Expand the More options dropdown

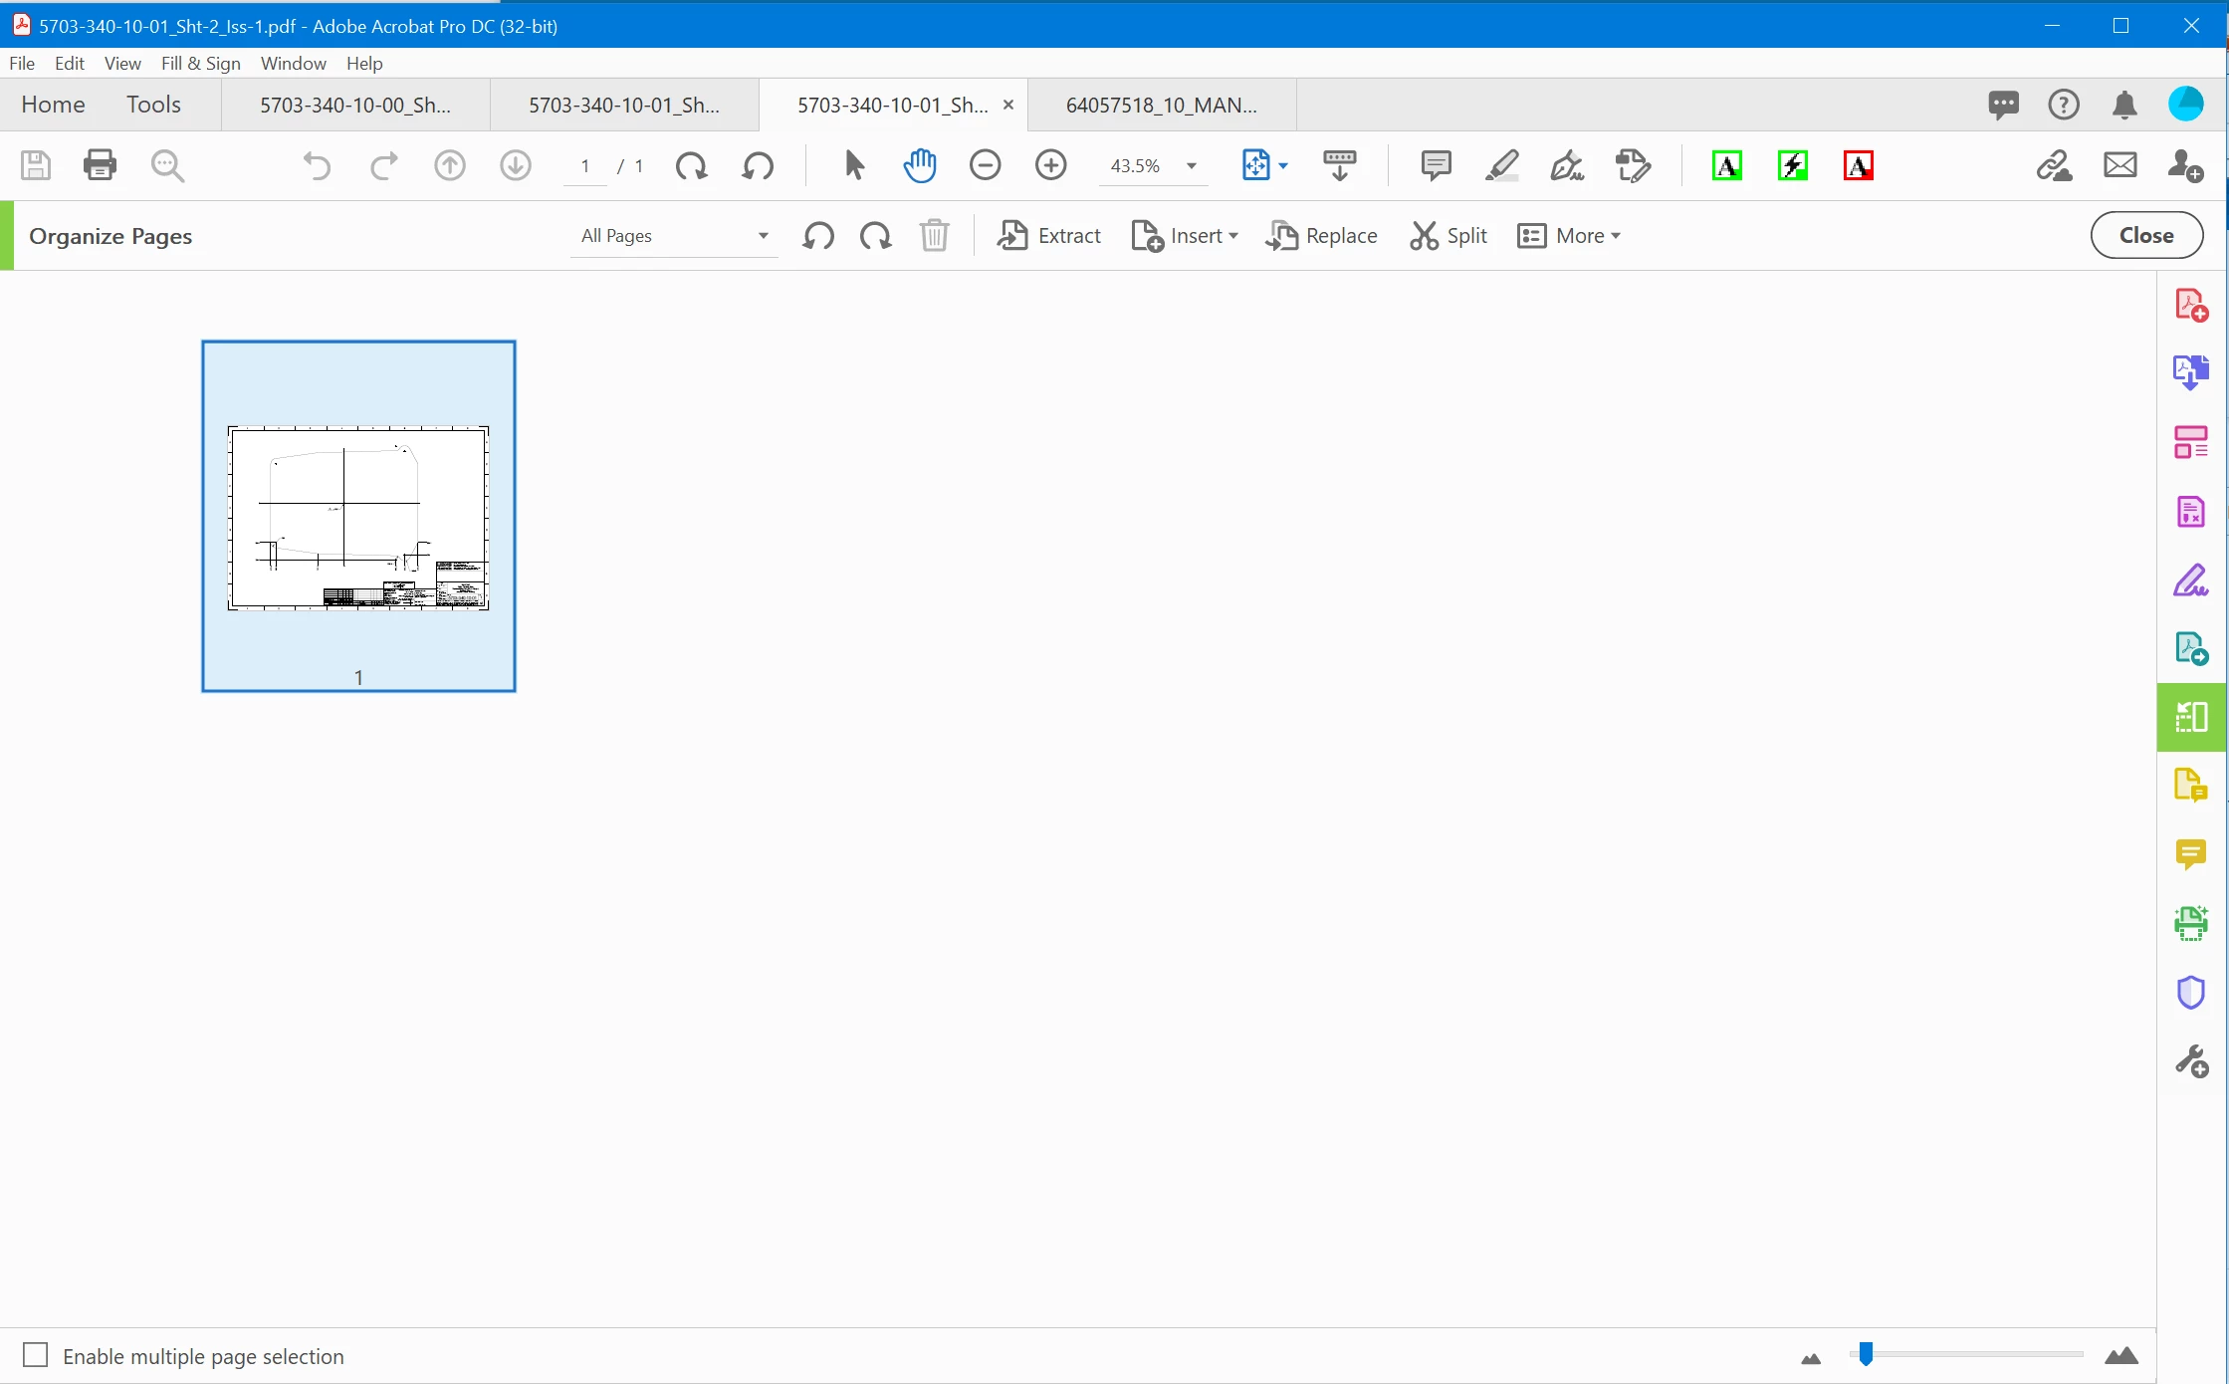tap(1569, 236)
